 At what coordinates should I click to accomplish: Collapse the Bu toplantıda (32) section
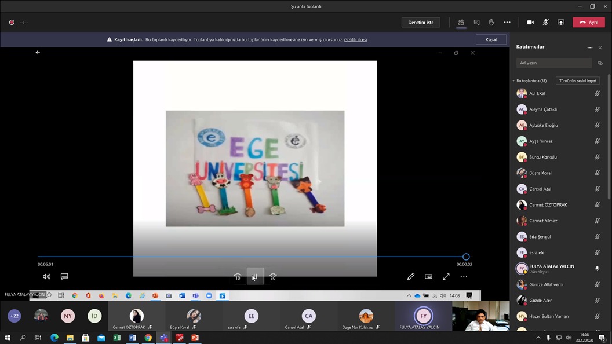point(513,80)
